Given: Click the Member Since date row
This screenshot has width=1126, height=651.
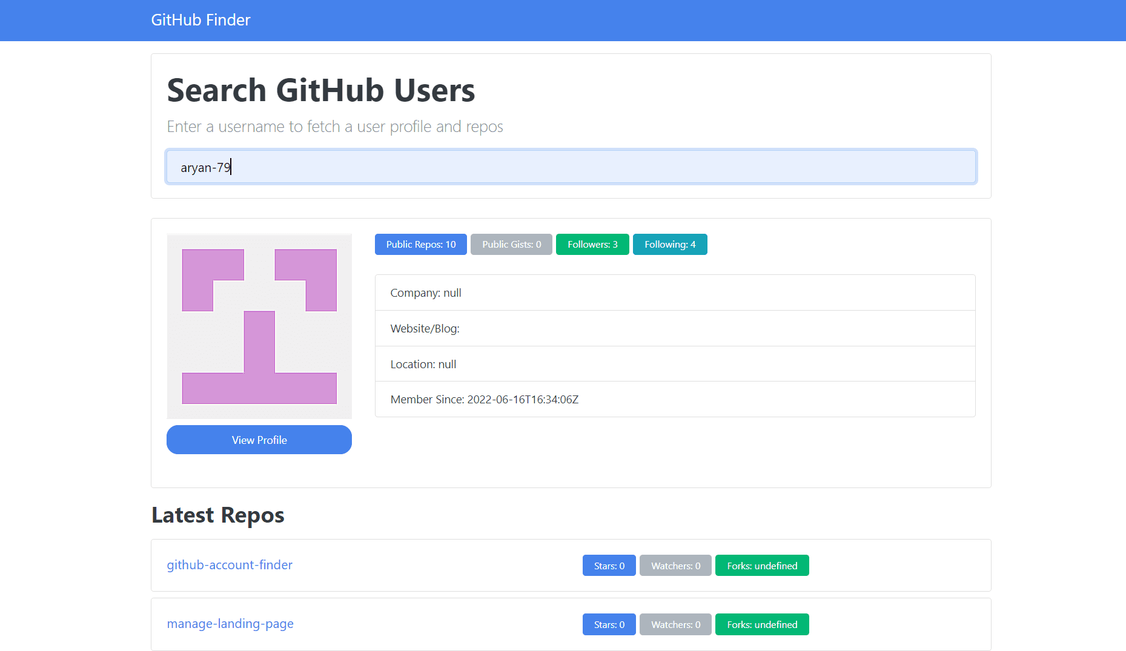Looking at the screenshot, I should pyautogui.click(x=675, y=400).
